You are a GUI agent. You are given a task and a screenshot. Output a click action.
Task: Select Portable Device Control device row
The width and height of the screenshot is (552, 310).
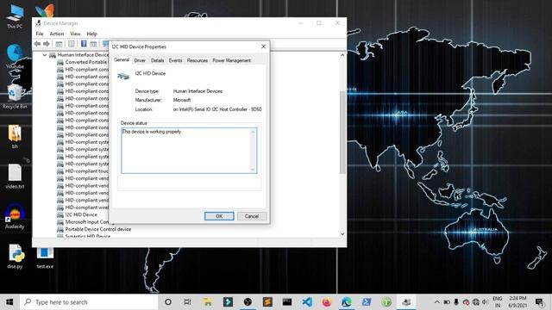(x=94, y=229)
